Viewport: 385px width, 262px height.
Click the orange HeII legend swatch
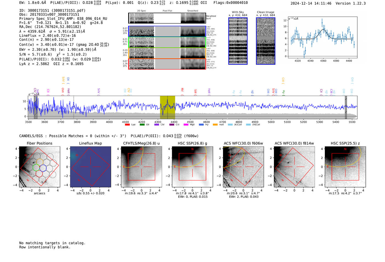tap(215, 125)
